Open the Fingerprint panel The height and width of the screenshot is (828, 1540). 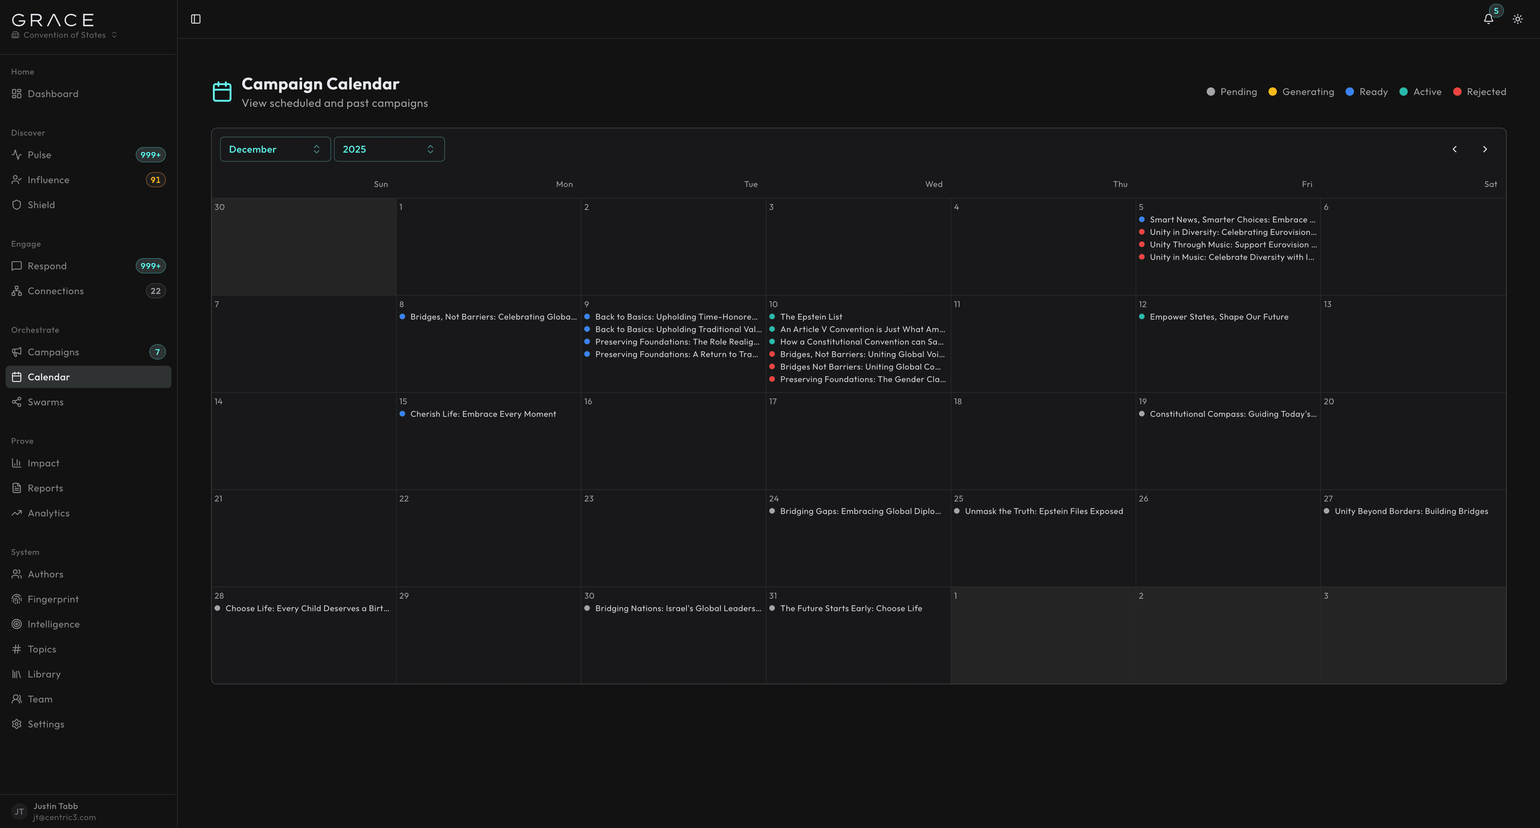tap(53, 599)
